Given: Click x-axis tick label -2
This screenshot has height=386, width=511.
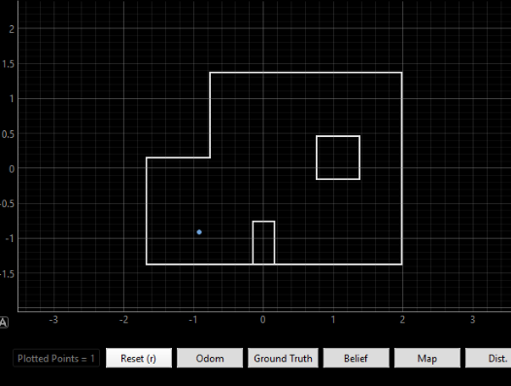Looking at the screenshot, I should pyautogui.click(x=123, y=320).
